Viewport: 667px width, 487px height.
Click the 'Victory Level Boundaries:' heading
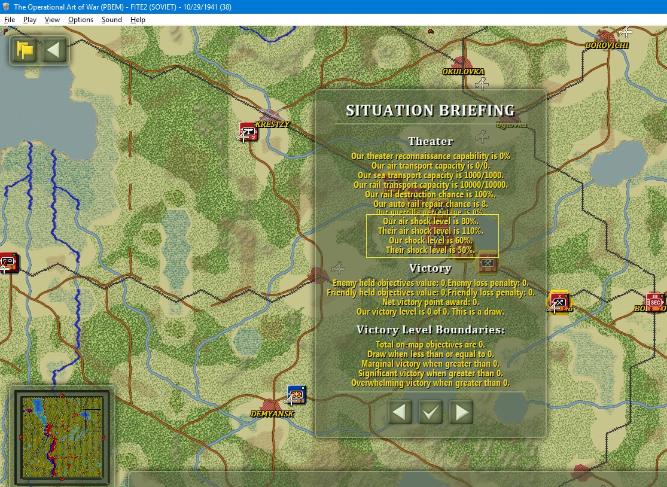(x=431, y=330)
